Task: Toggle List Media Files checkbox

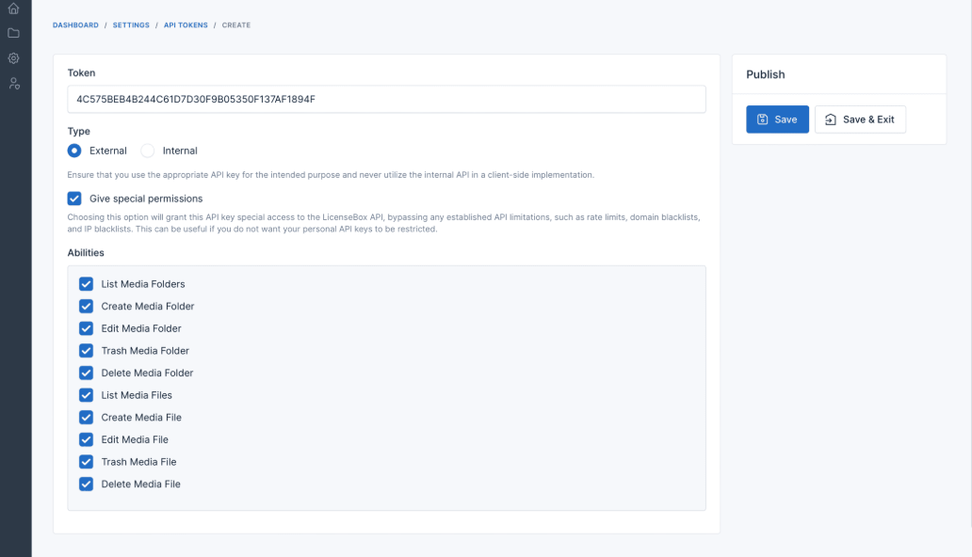Action: tap(86, 395)
